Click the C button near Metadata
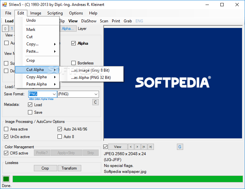This screenshot has width=245, height=189. [95, 102]
